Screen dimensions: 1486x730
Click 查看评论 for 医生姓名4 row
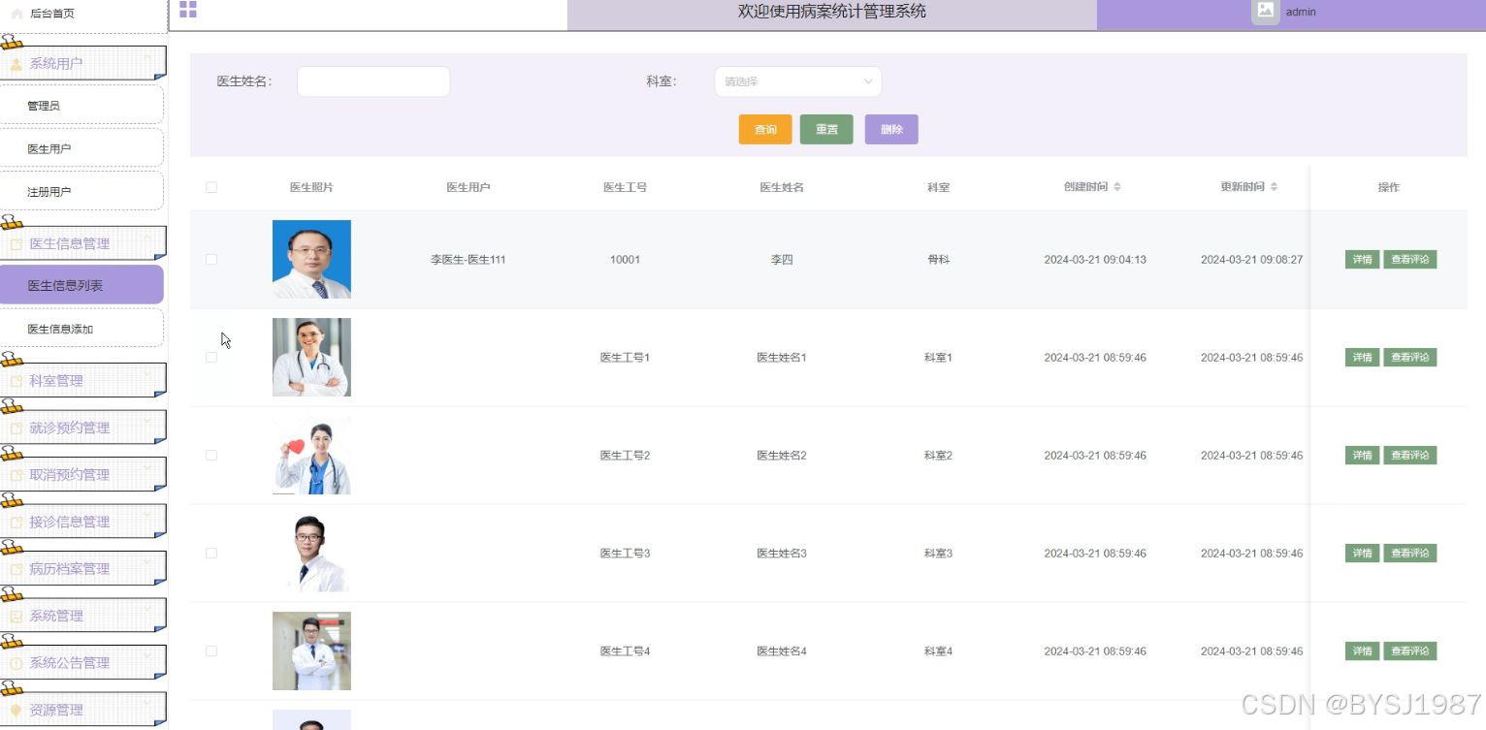coord(1409,651)
